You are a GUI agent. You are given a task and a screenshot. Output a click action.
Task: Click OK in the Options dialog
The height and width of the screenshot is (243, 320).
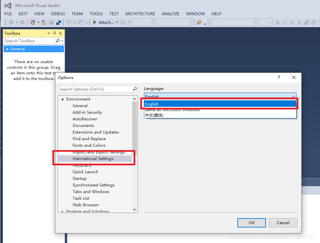point(252,223)
